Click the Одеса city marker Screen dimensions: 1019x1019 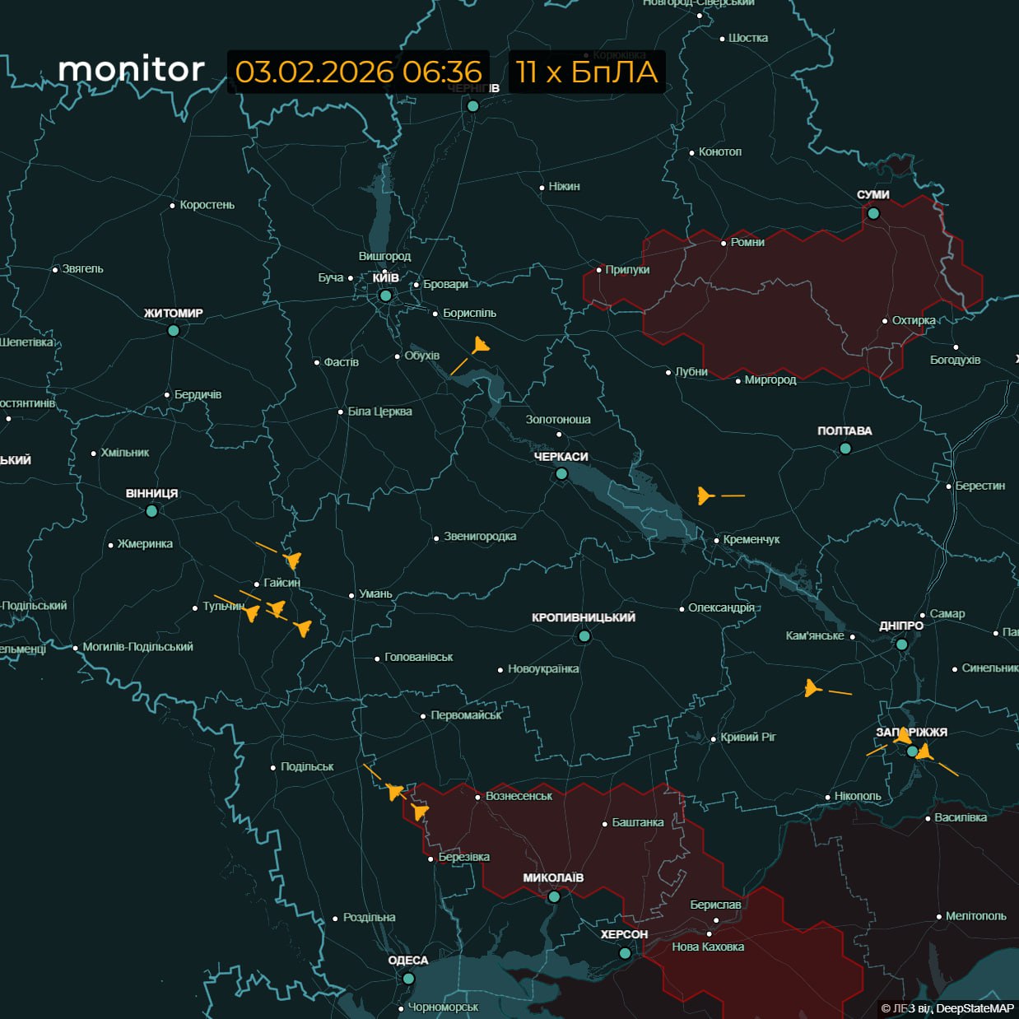pos(408,979)
